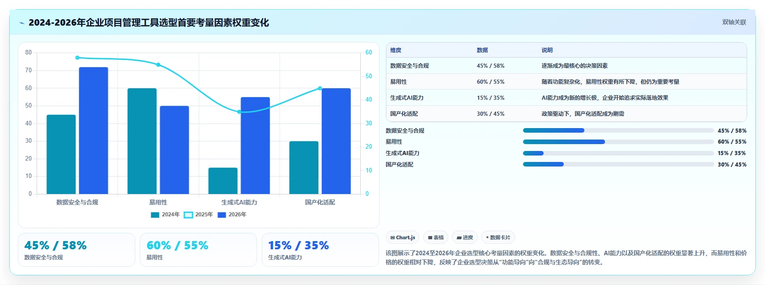
Task: Click the line point above 易用性
Action: (158, 65)
